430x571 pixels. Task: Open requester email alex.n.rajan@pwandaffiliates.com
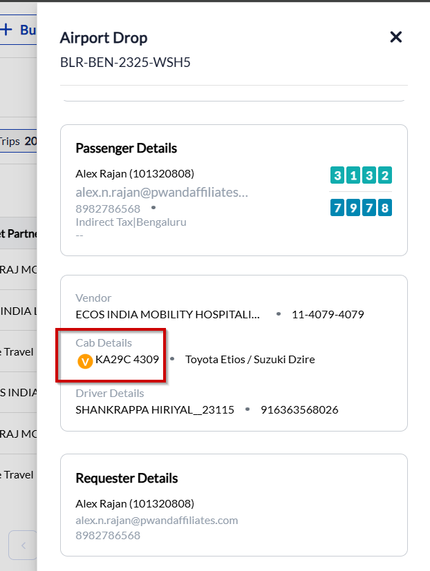tap(156, 521)
